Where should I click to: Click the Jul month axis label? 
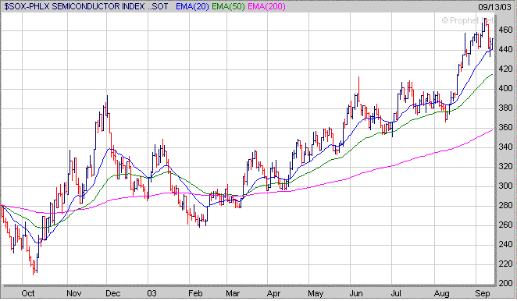[396, 293]
